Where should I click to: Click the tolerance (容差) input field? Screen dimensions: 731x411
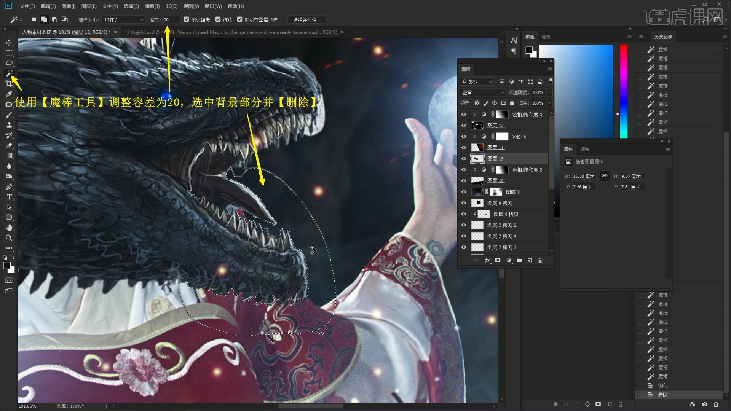[171, 20]
